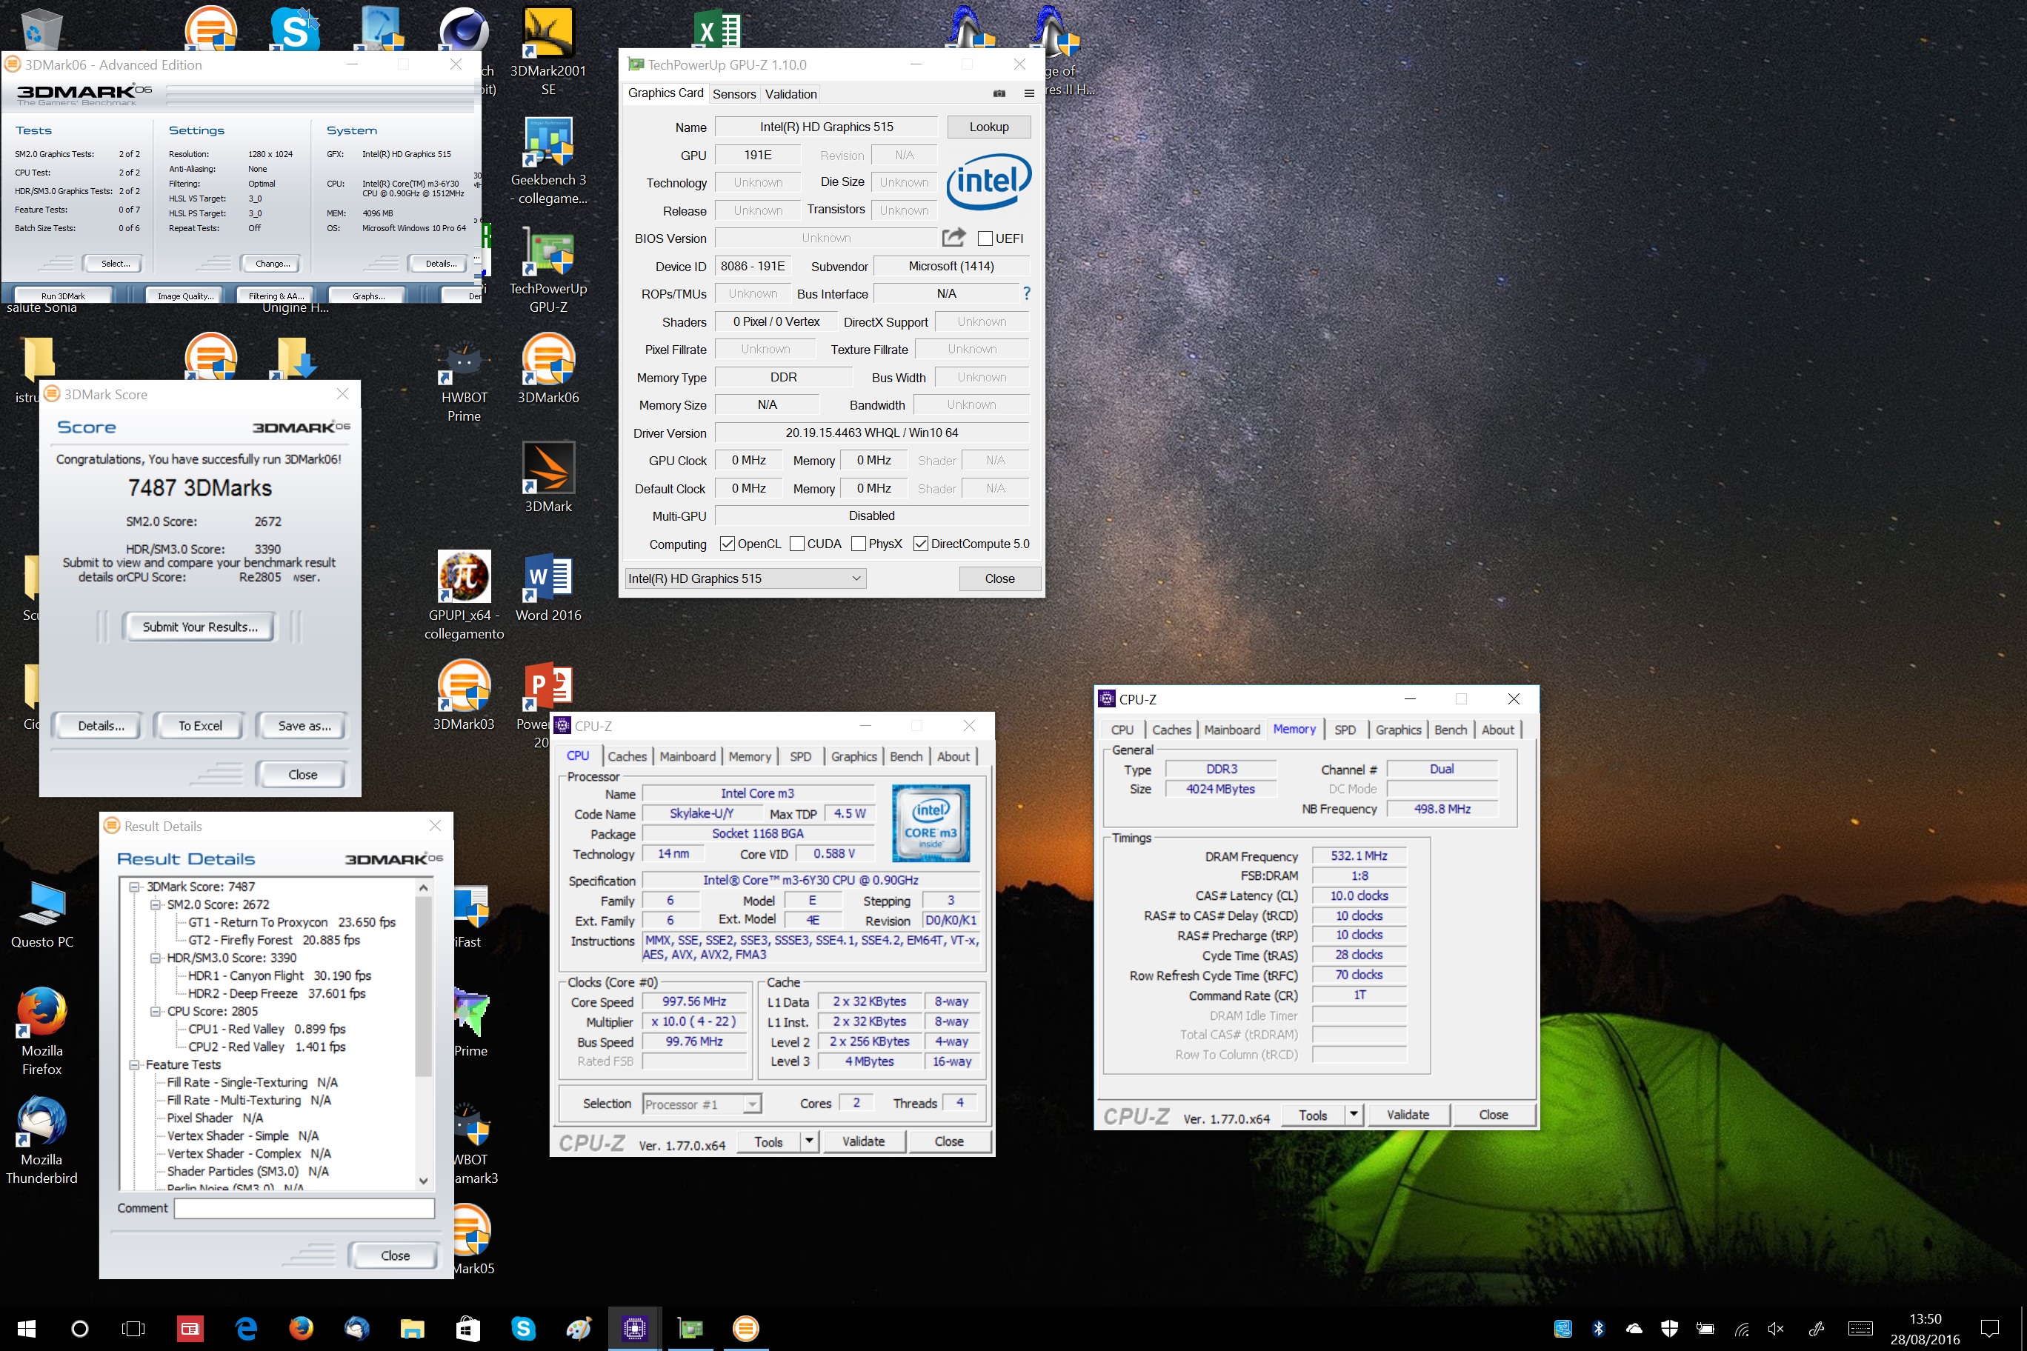Image resolution: width=2027 pixels, height=1351 pixels.
Task: Open the Tools dropdown arrow in CPU-Z CPU window
Action: point(808,1141)
